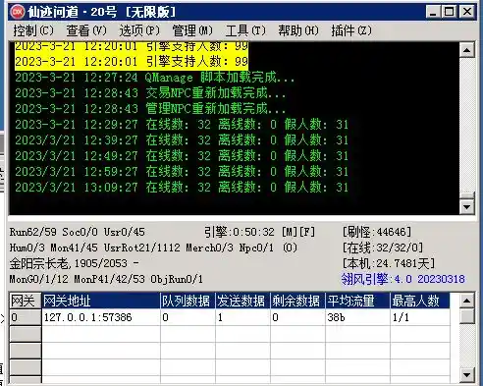
Task: Click the gateway table scrollbar thumb
Action: pyautogui.click(x=467, y=316)
